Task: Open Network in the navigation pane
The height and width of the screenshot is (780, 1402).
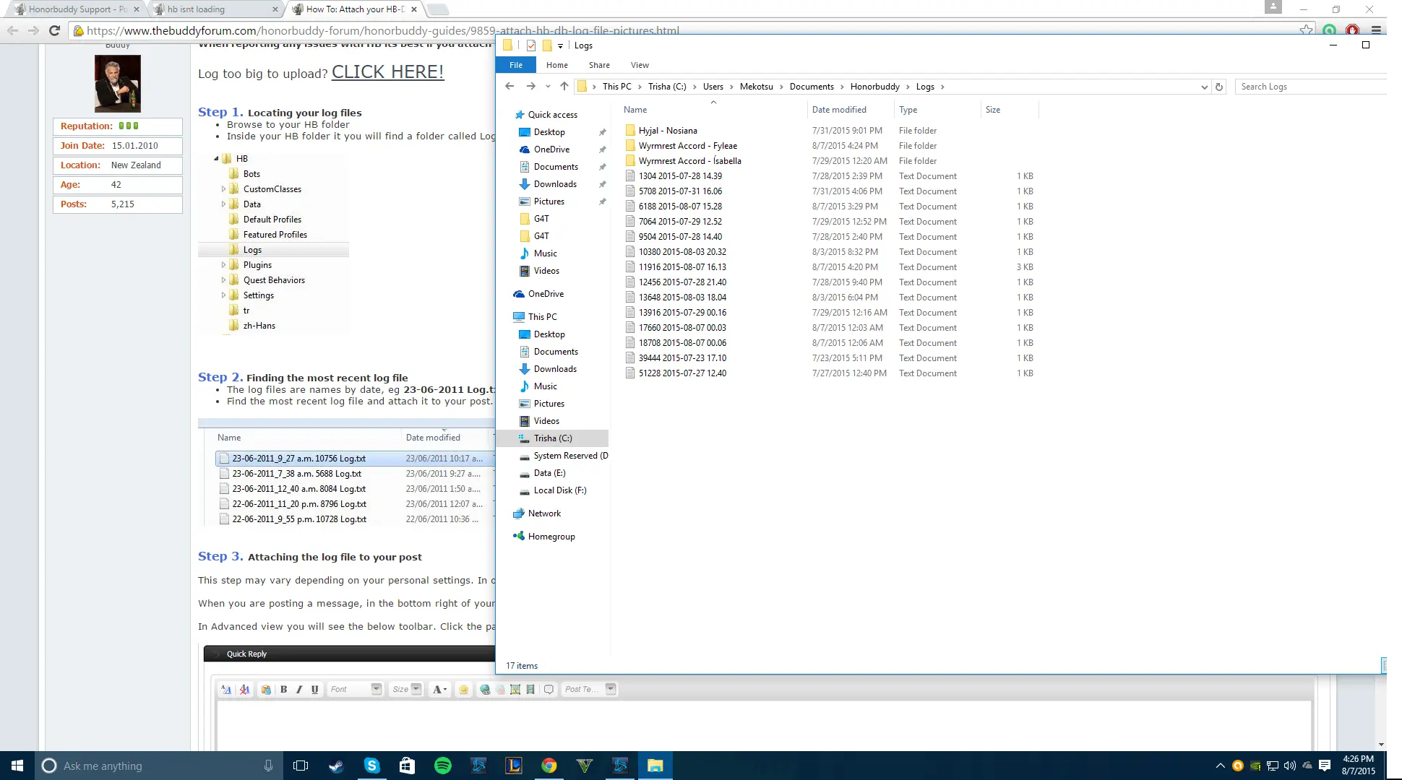Action: (544, 513)
